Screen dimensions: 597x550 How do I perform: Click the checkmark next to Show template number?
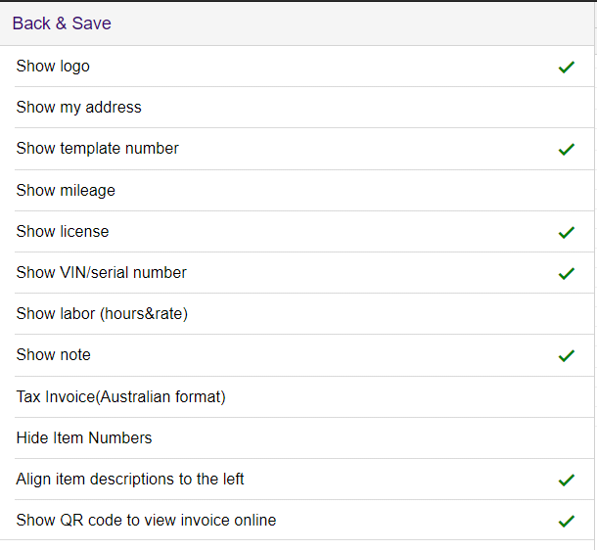(x=566, y=150)
